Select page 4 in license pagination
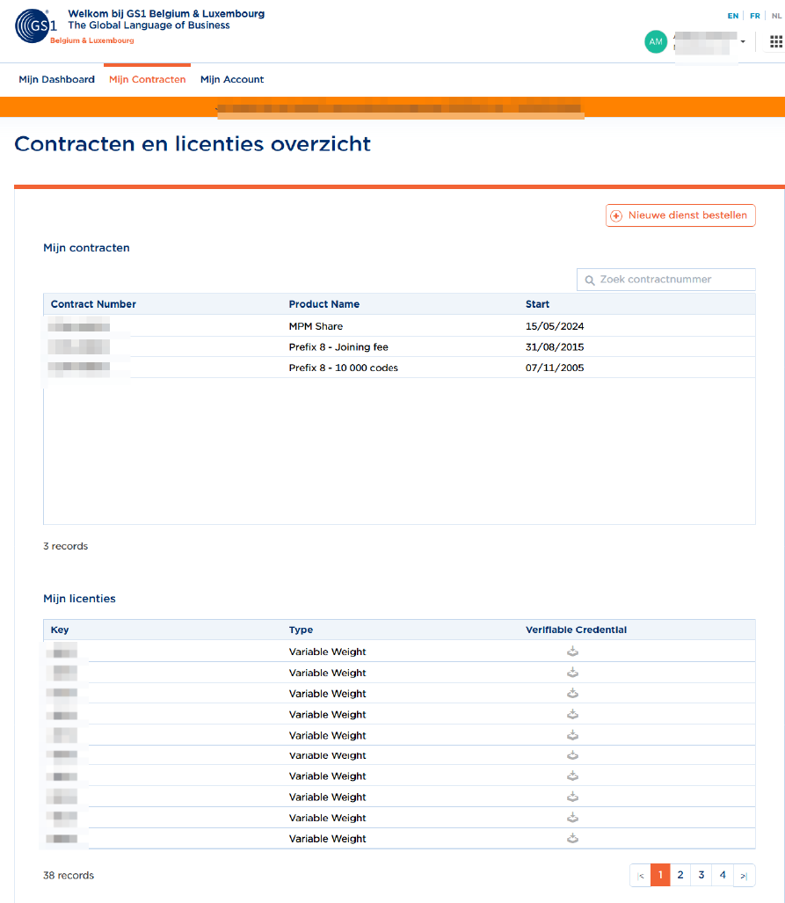The width and height of the screenshot is (785, 903). 723,875
